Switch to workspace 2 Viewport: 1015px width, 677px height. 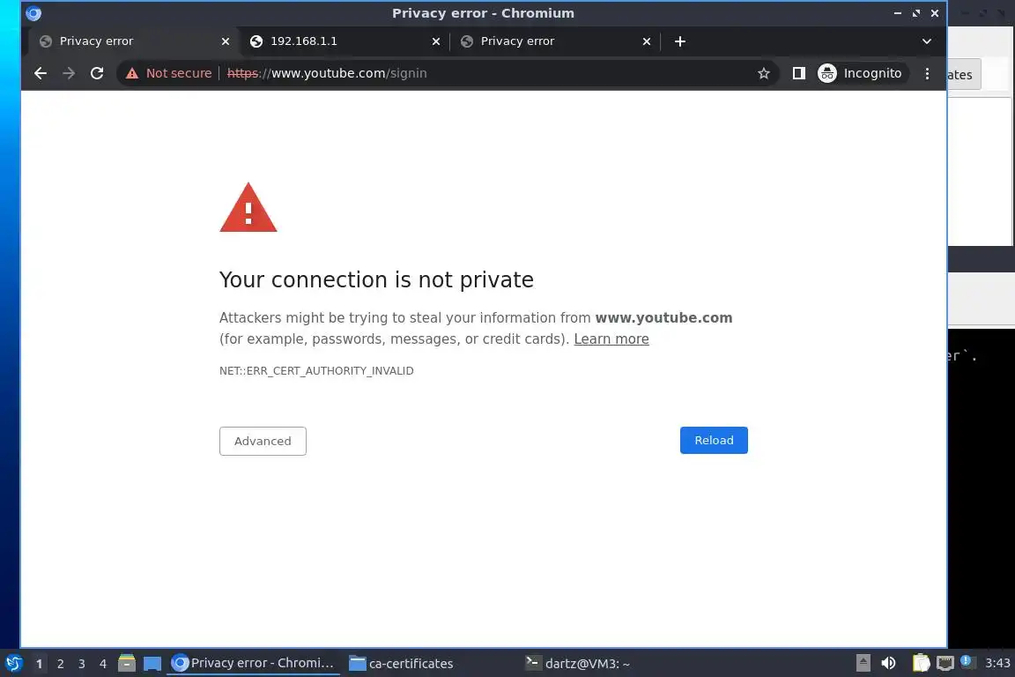[x=60, y=664]
